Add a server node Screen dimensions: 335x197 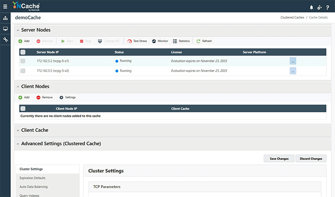tap(24, 41)
